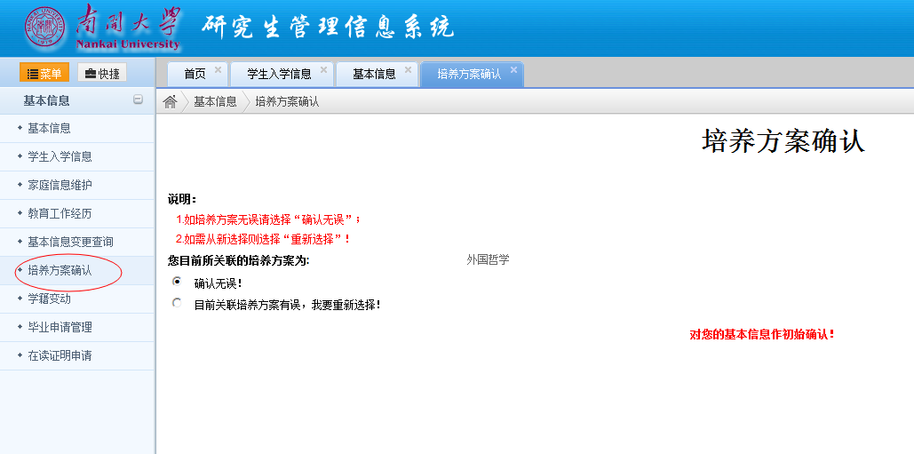The height and width of the screenshot is (454, 914).
Task: Click the Nankai University logo emblem
Action: click(x=45, y=28)
